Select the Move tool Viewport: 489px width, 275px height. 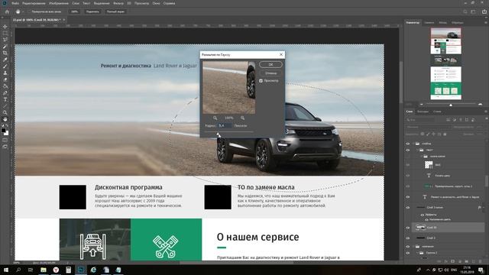click(5, 27)
